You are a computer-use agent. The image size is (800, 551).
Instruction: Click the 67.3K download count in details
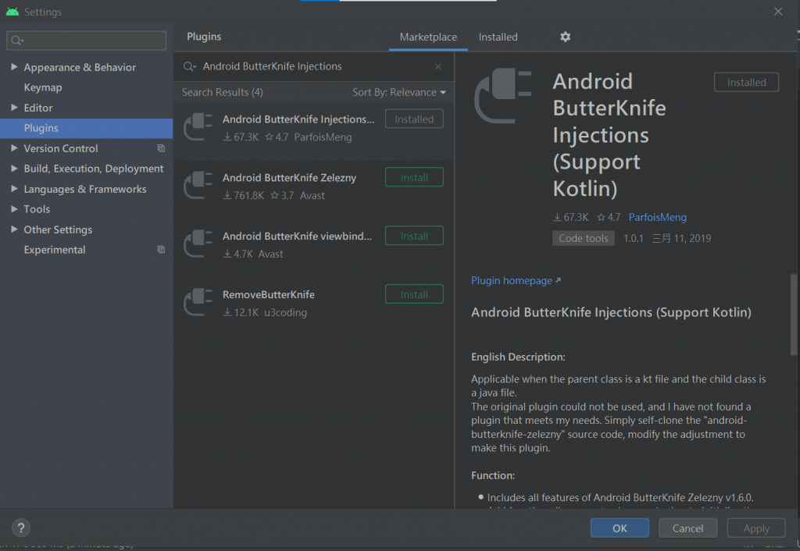[x=570, y=218]
